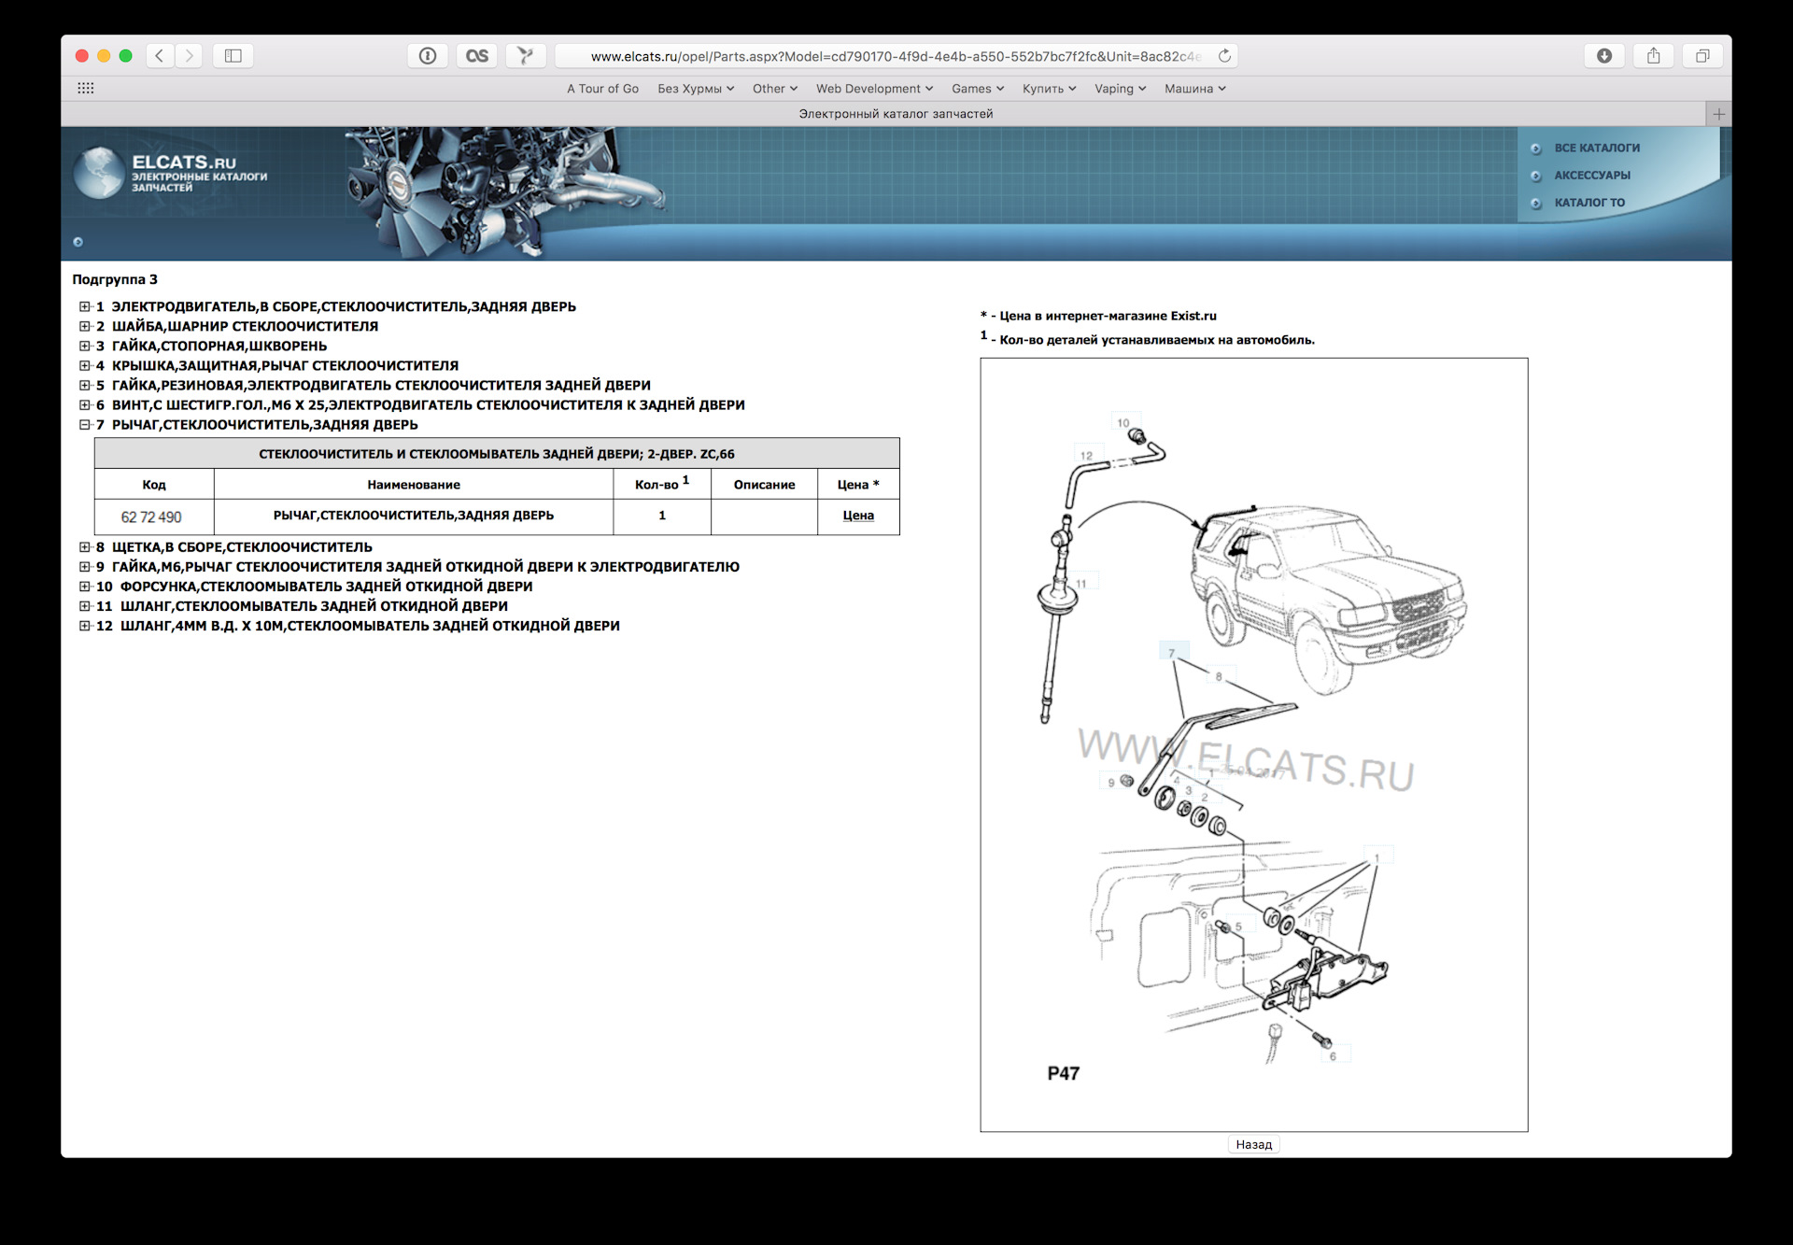Click the engine banner image
The width and height of the screenshot is (1793, 1245).
(x=504, y=191)
